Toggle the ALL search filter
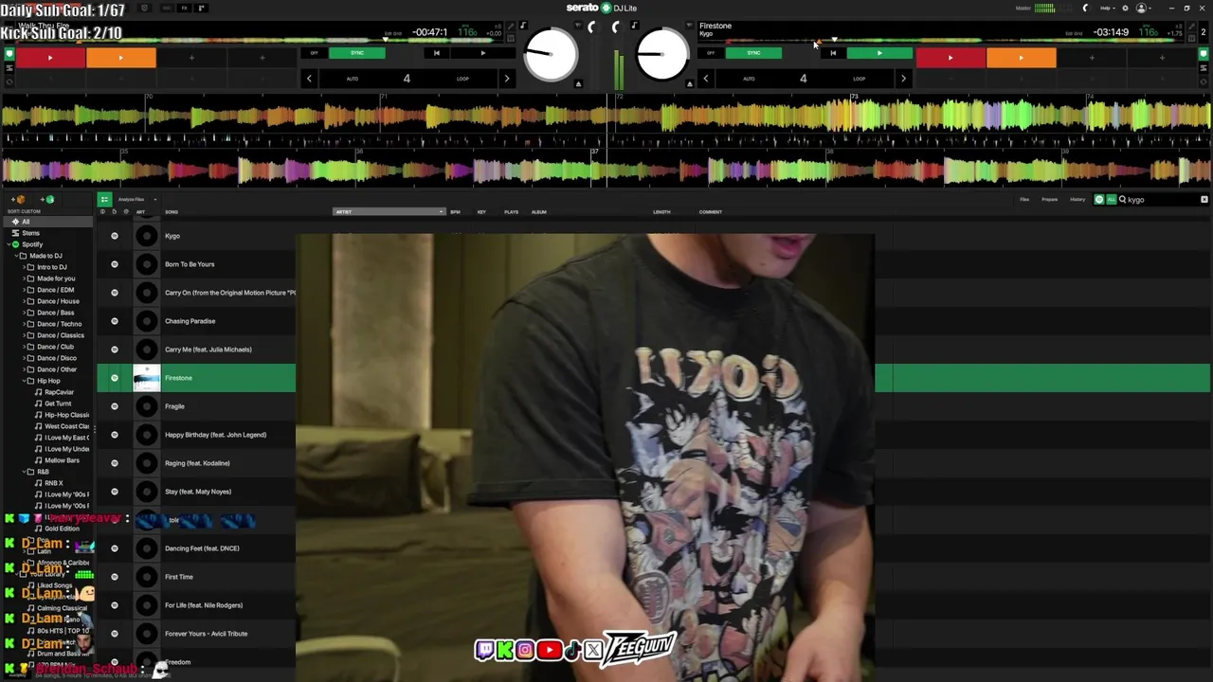 (x=1111, y=200)
